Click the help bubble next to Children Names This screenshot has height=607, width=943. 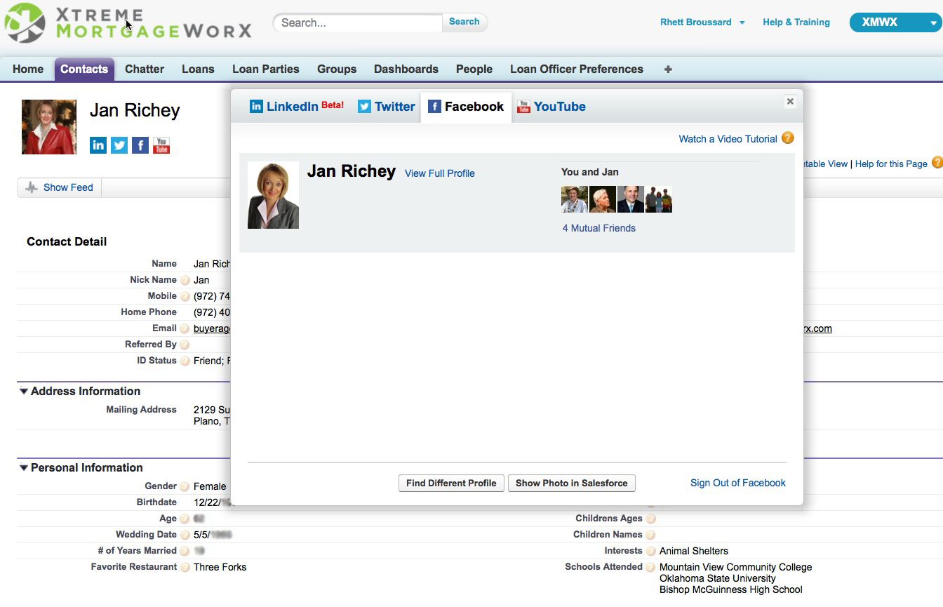pyautogui.click(x=650, y=535)
